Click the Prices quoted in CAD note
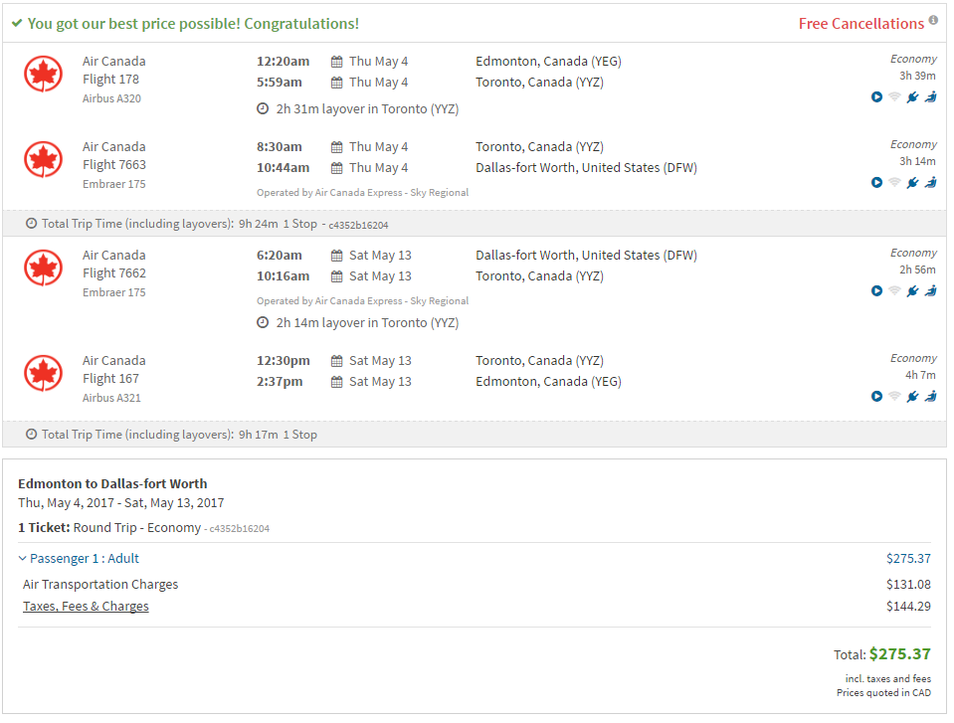The width and height of the screenshot is (954, 723). 883,692
